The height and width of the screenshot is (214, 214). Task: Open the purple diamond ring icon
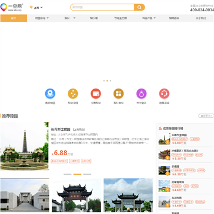(x=141, y=93)
